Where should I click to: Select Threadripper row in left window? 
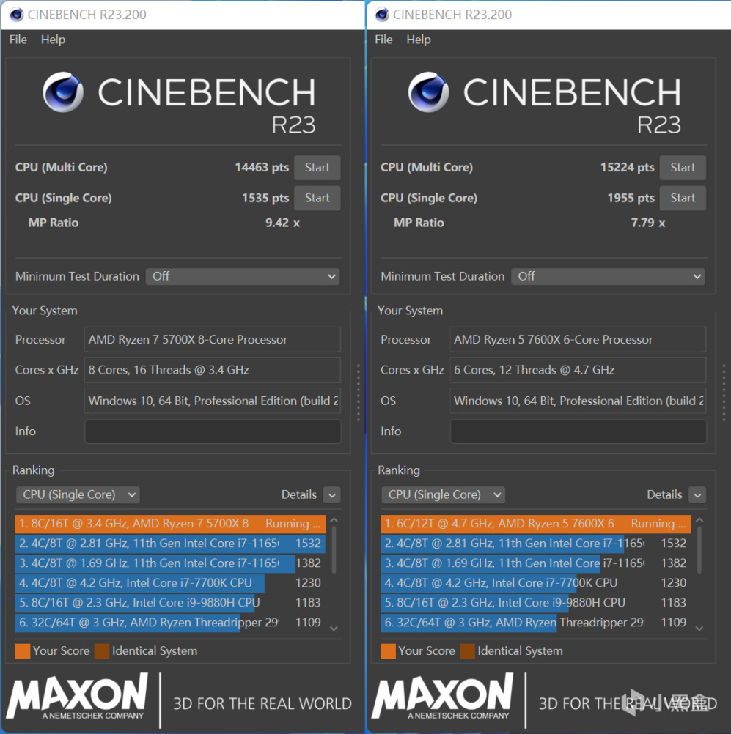point(171,623)
